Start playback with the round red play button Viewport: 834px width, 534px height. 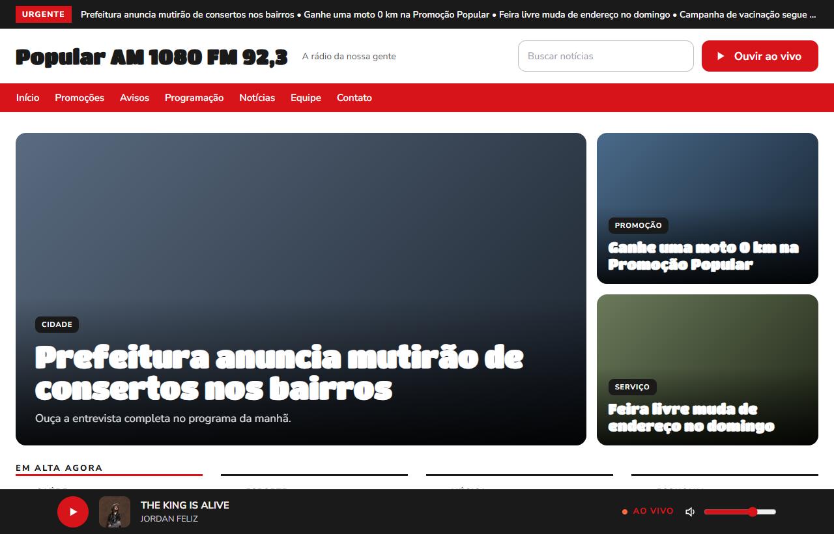[73, 512]
